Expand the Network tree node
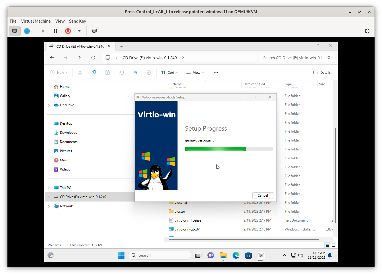 49,206
